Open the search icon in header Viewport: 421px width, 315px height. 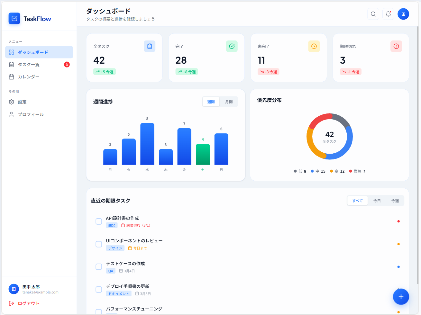point(373,14)
